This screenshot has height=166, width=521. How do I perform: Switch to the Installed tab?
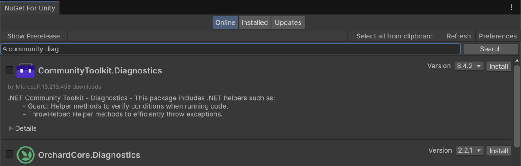point(254,22)
